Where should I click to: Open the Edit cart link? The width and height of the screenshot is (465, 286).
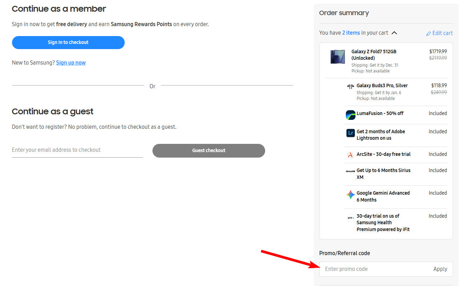coord(442,33)
